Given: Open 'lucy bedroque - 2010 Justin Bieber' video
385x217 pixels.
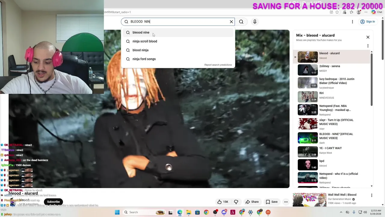Looking at the screenshot, I should [332, 83].
